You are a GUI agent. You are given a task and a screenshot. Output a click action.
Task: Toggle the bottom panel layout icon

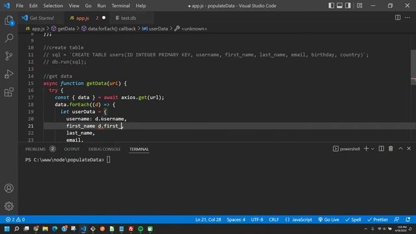(x=339, y=6)
